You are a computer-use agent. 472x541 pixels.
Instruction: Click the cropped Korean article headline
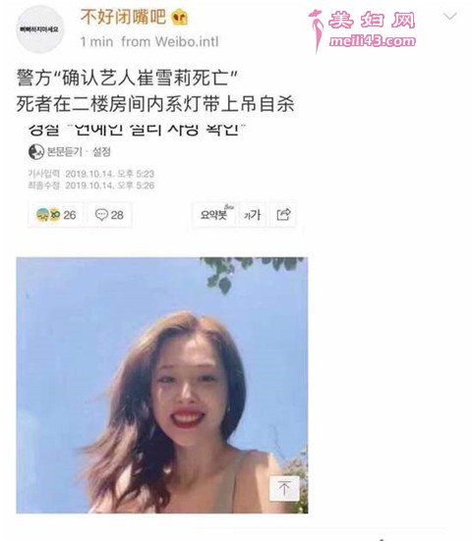[137, 131]
